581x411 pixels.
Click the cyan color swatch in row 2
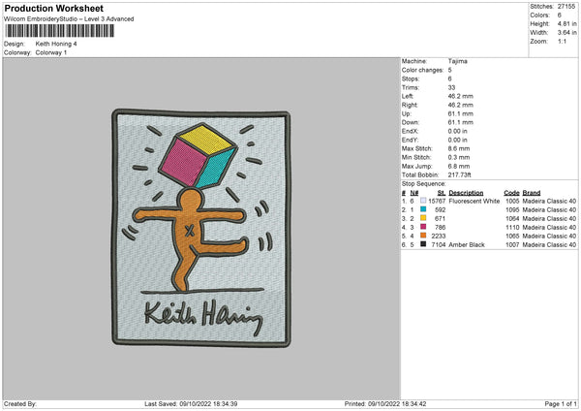click(x=423, y=209)
